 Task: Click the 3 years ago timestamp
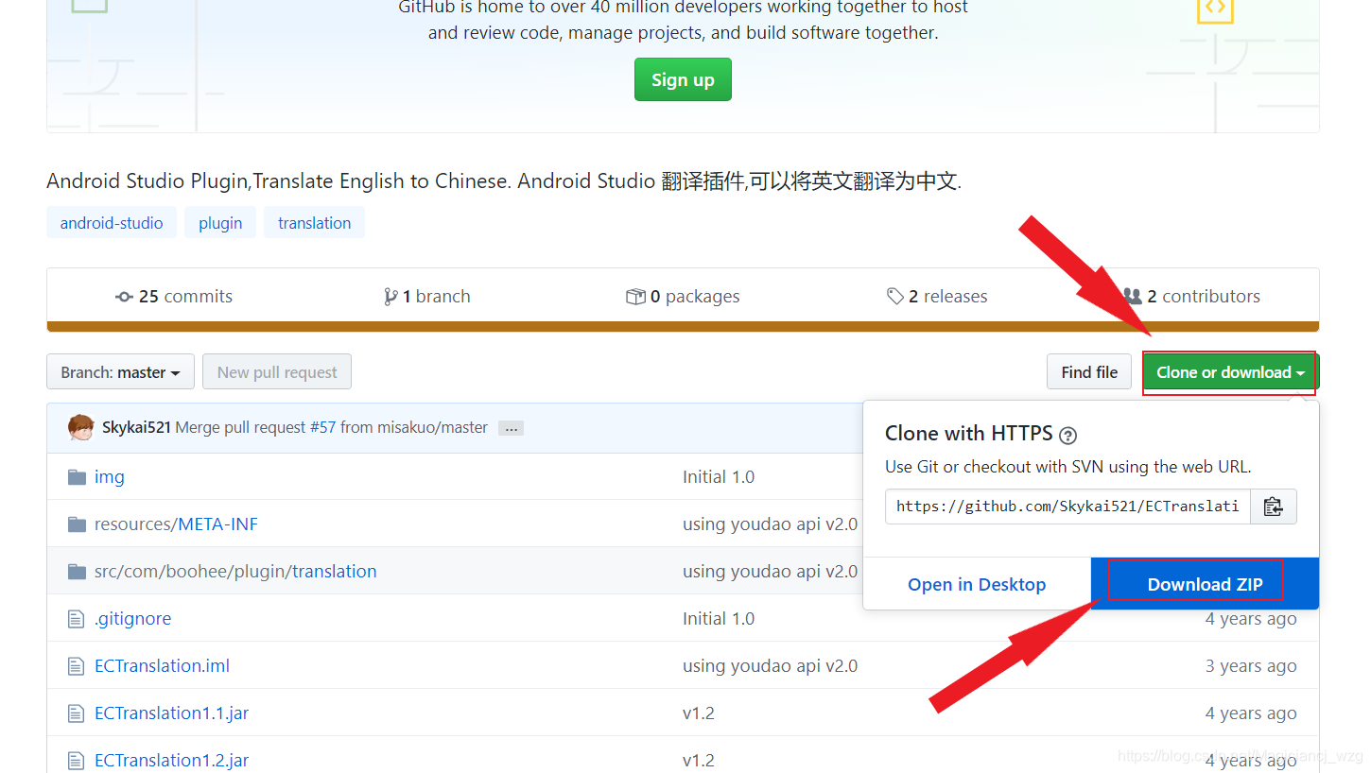(1251, 665)
